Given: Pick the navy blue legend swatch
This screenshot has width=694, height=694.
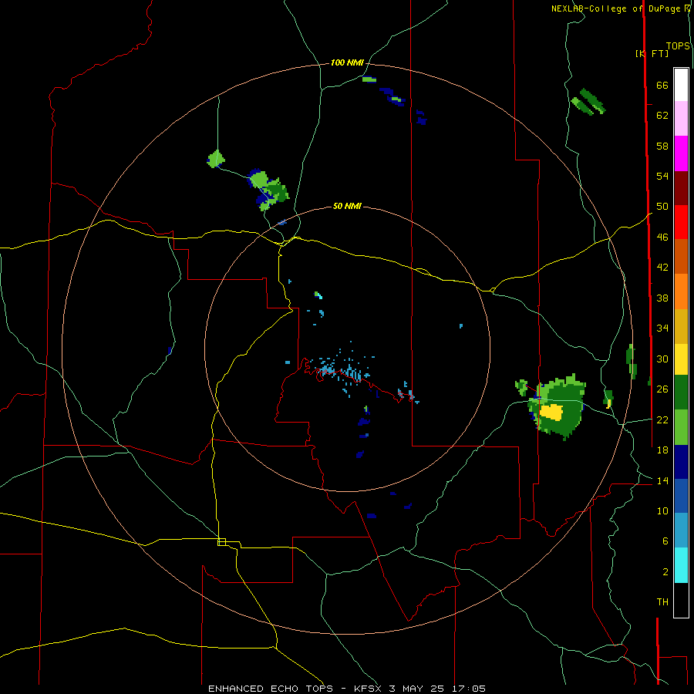Looking at the screenshot, I should pos(681,462).
